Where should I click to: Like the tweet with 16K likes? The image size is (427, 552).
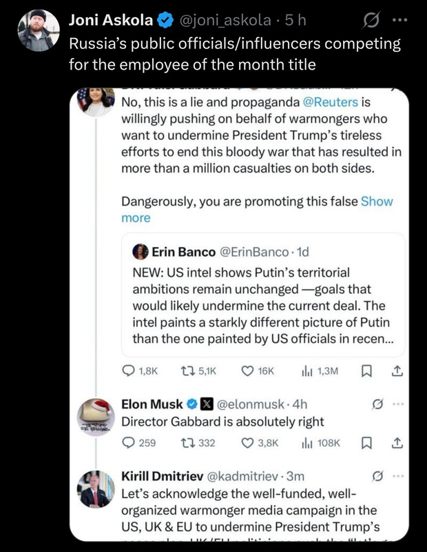249,371
